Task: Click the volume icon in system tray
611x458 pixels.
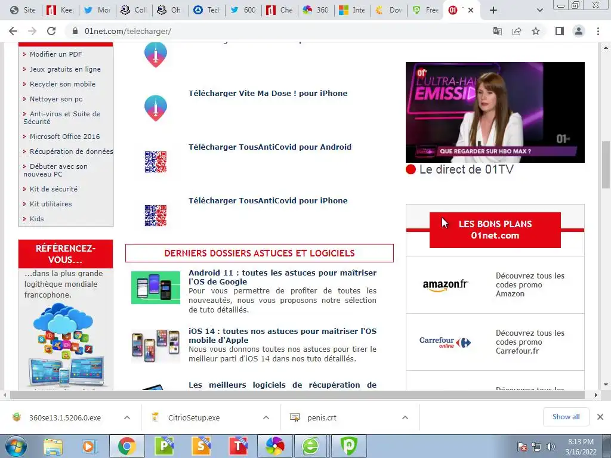Action: click(x=551, y=447)
